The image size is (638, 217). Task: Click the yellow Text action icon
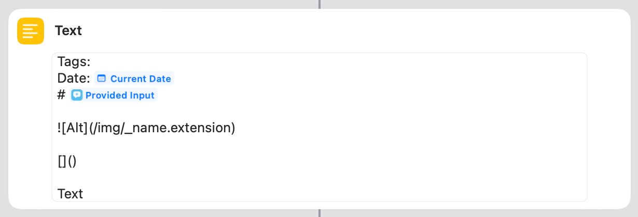[x=30, y=31]
